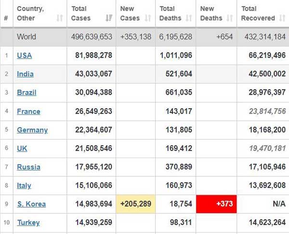Open the S. Korea country link
Viewport: 289px width, 234px height.
(31, 204)
